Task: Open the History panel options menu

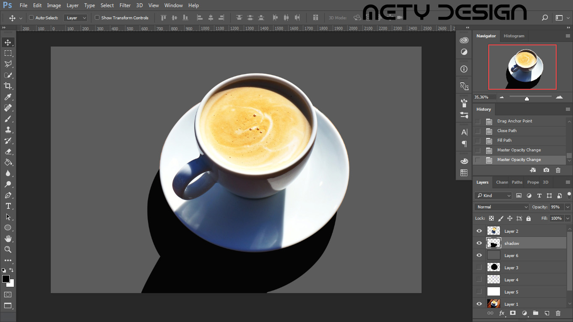Action: 568,109
